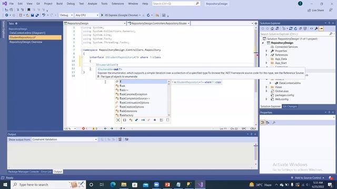Screen dimensions: 337x189
Task: Toggle the target-type expander in IntelliSense popup
Action: tap(118, 120)
